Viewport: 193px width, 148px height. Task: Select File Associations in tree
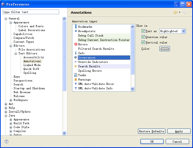click(x=32, y=50)
